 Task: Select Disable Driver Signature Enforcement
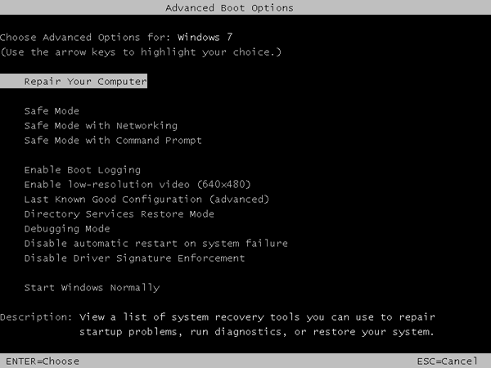tap(134, 258)
